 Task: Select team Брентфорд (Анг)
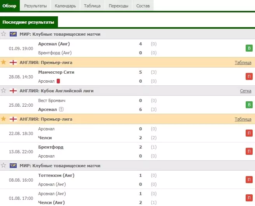click(x=55, y=53)
